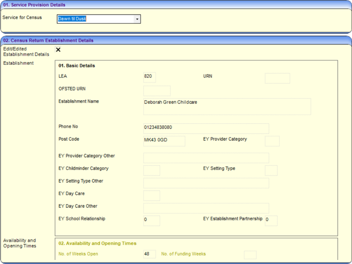Viewport: 352px width, 264px height.
Task: Click the EY School Relationship field
Action: [152, 221]
